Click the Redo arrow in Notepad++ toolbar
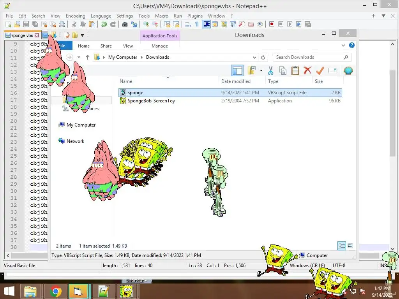The height and width of the screenshot is (299, 399). point(113,24)
